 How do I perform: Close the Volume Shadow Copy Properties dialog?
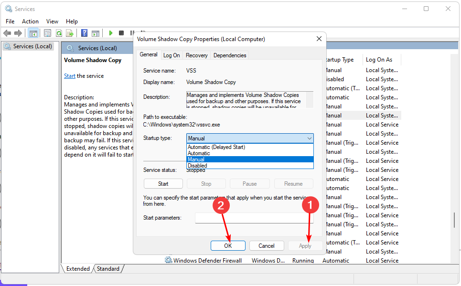(x=319, y=39)
